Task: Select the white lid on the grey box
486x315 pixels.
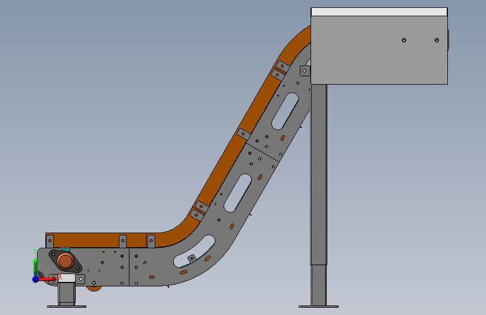Action: pyautogui.click(x=379, y=12)
